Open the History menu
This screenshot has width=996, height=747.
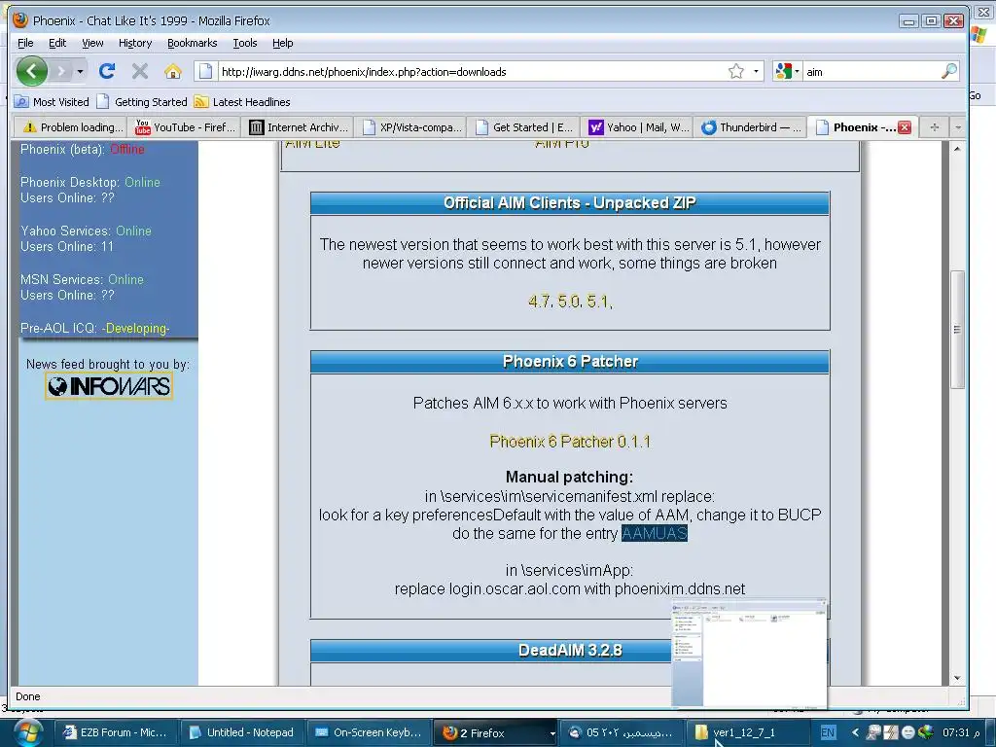[135, 43]
